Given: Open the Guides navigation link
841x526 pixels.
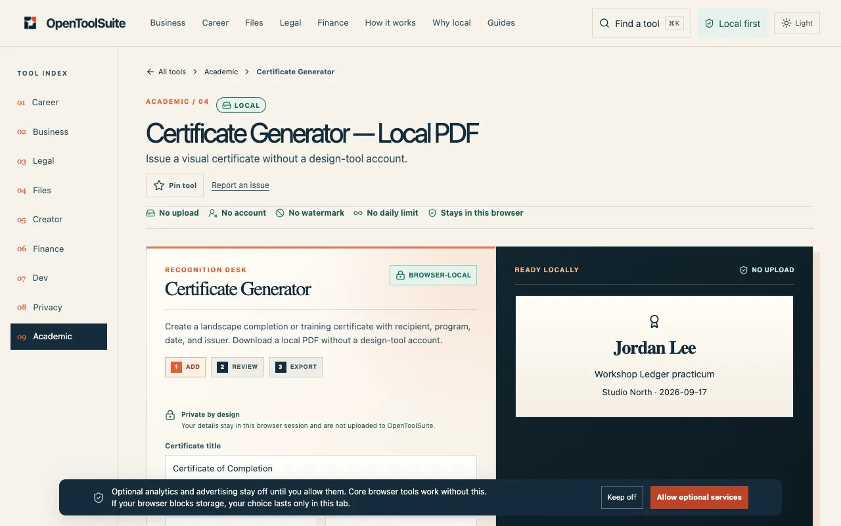Looking at the screenshot, I should [501, 22].
